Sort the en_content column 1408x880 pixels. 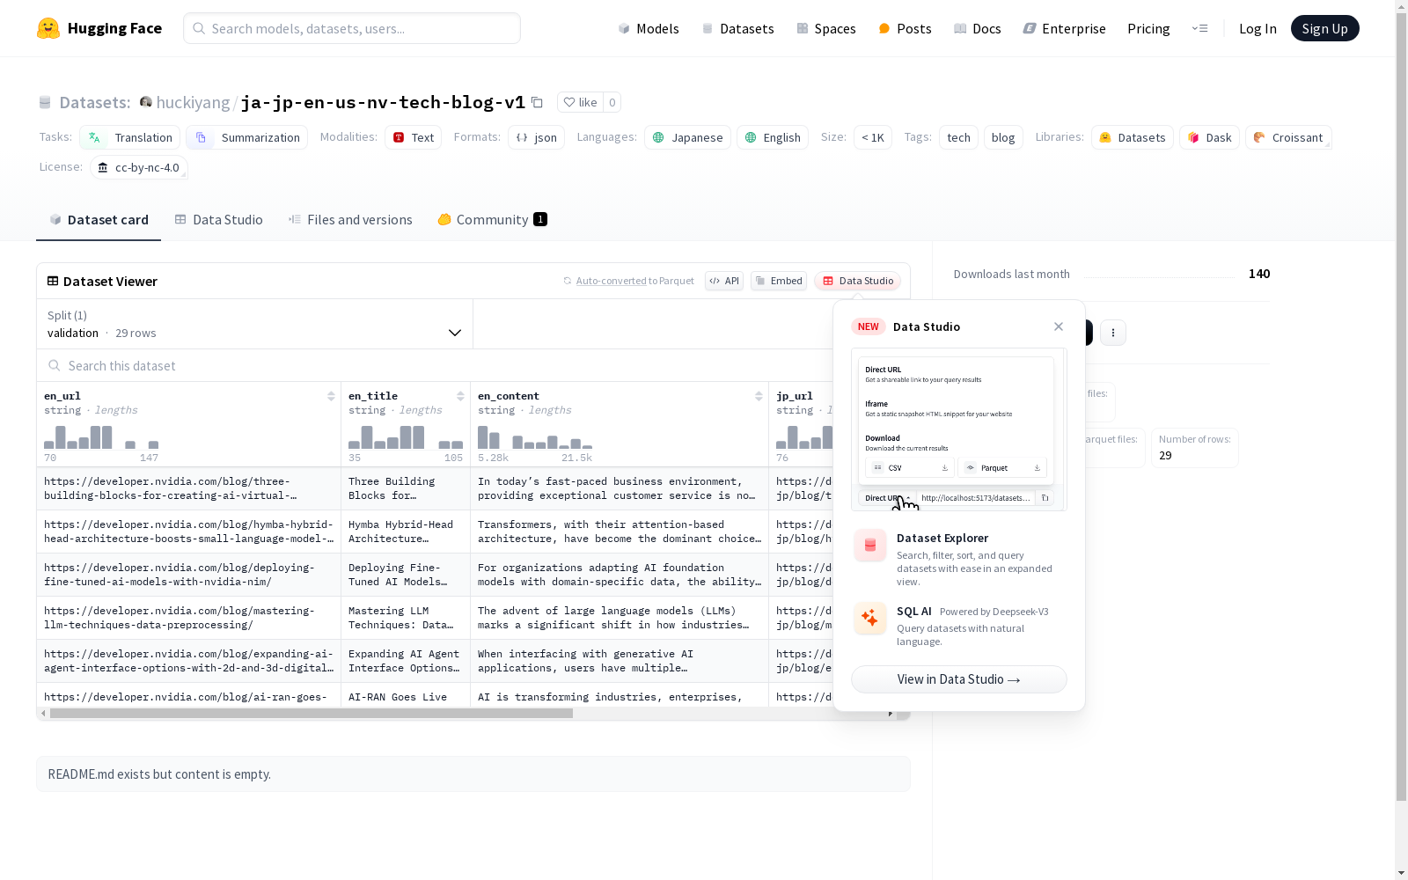pos(759,396)
